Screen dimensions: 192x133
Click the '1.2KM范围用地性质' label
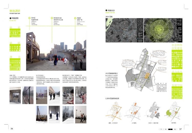click(112, 99)
